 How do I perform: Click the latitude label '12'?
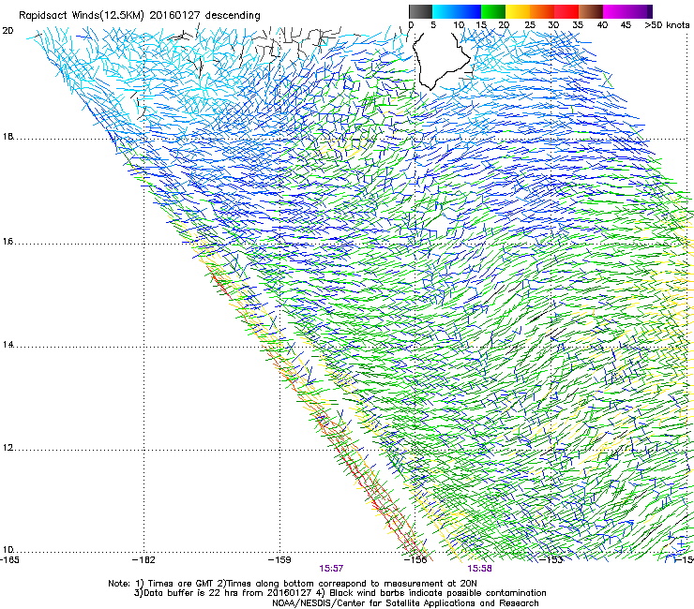pos(8,448)
